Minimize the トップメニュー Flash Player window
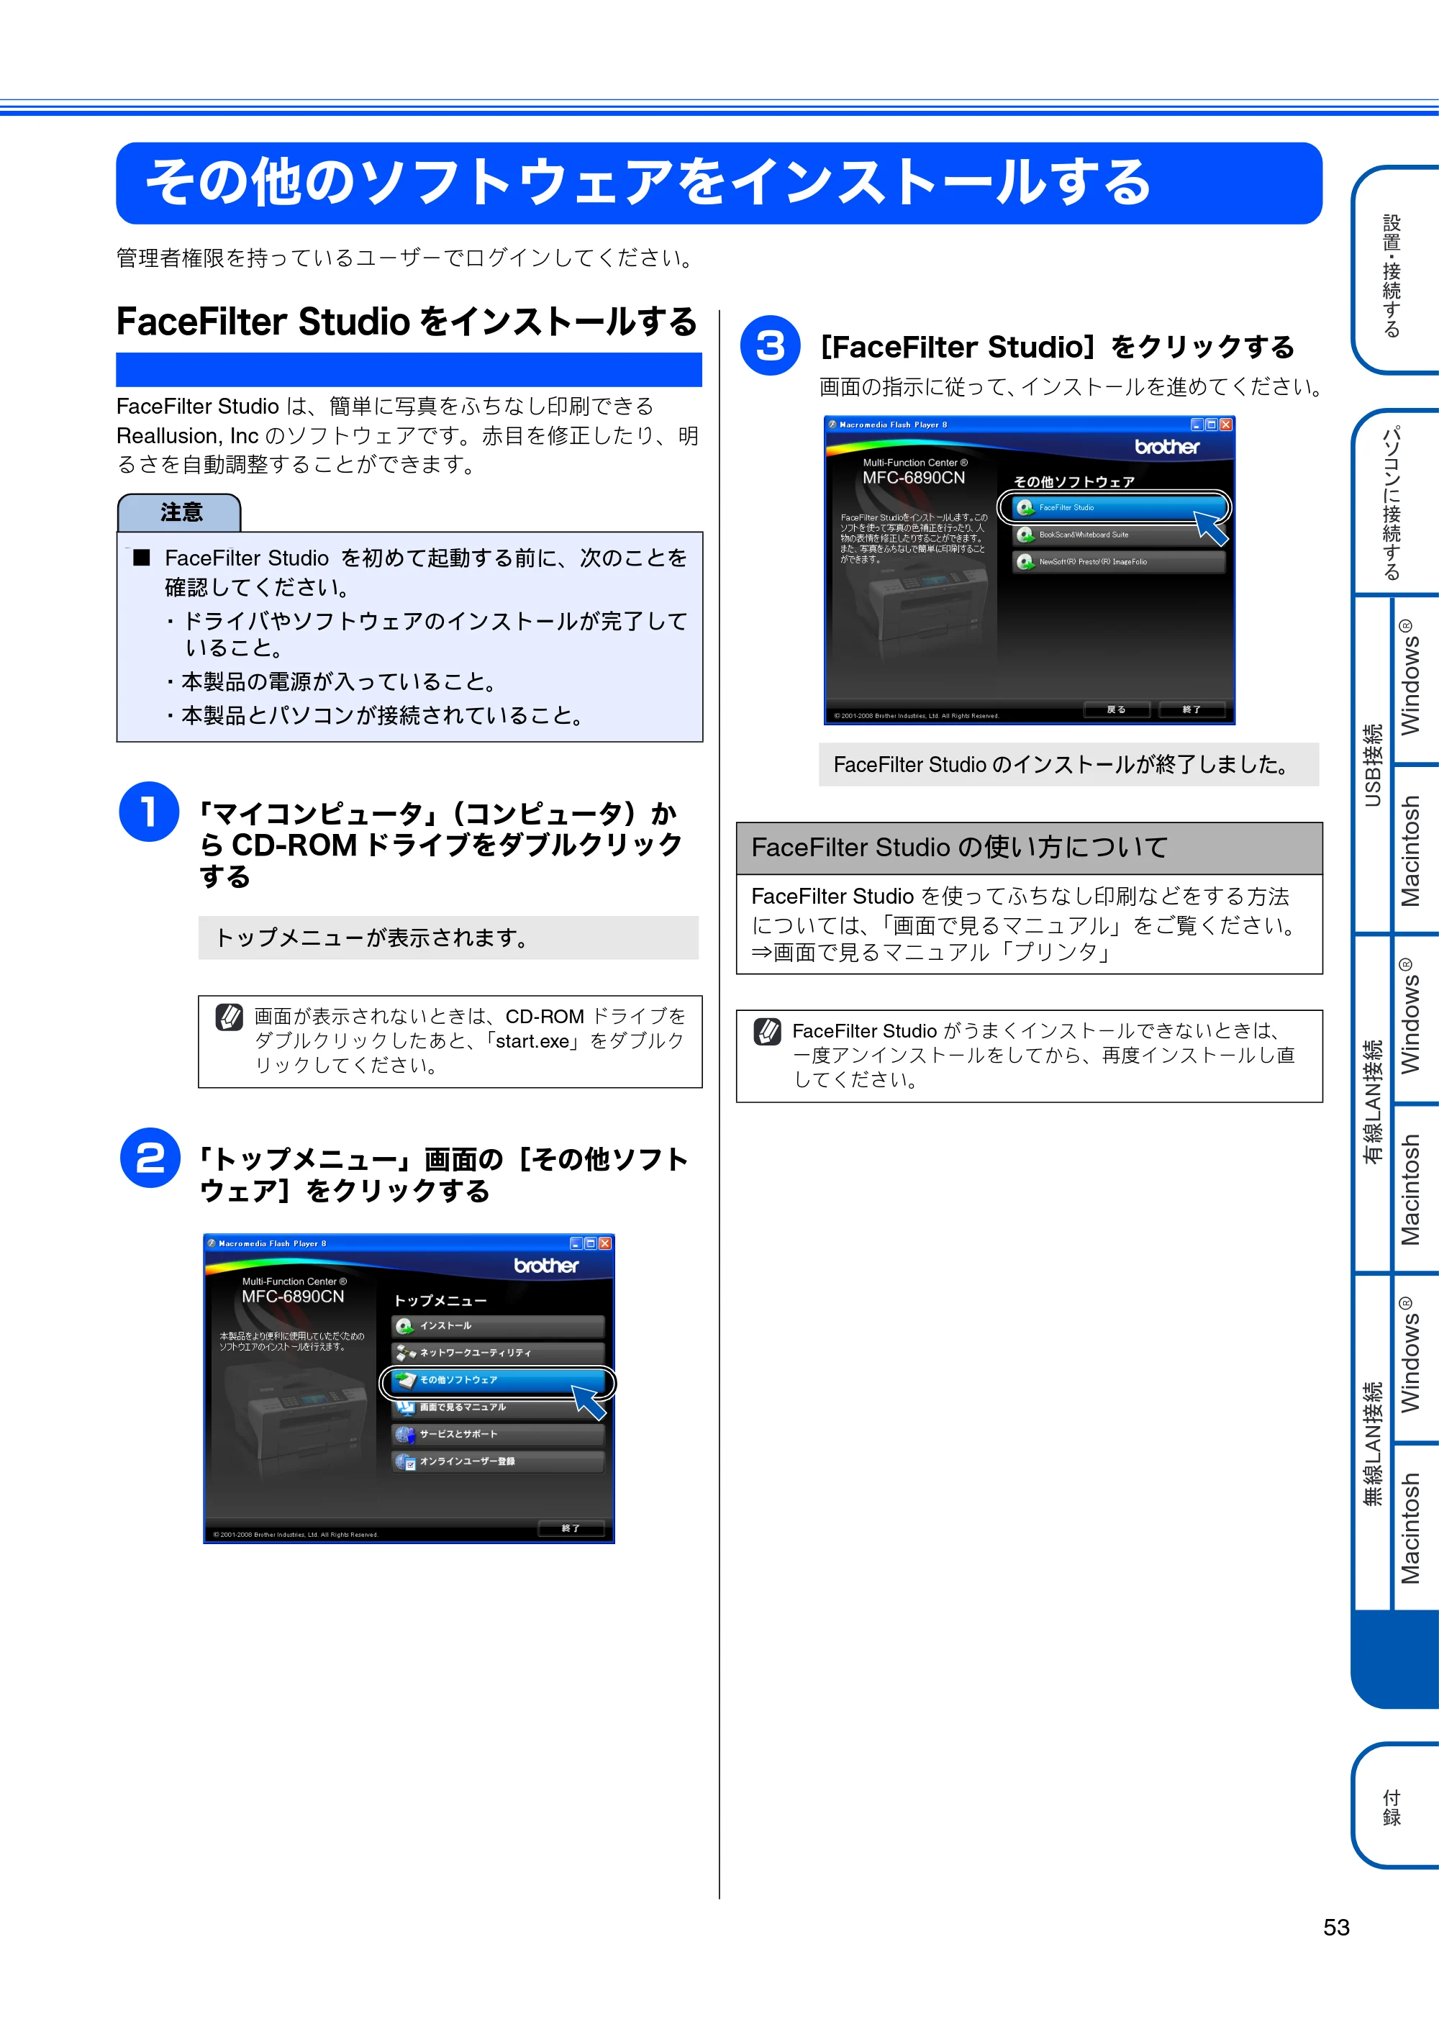Screen dimensions: 1439x2037 pyautogui.click(x=576, y=1244)
